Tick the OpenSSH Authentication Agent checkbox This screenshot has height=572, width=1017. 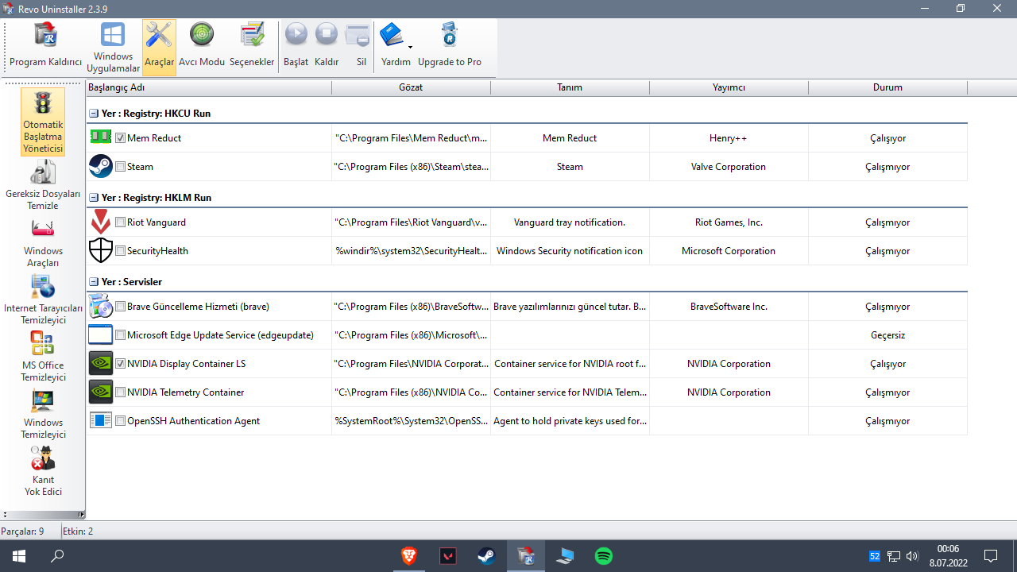pos(120,421)
